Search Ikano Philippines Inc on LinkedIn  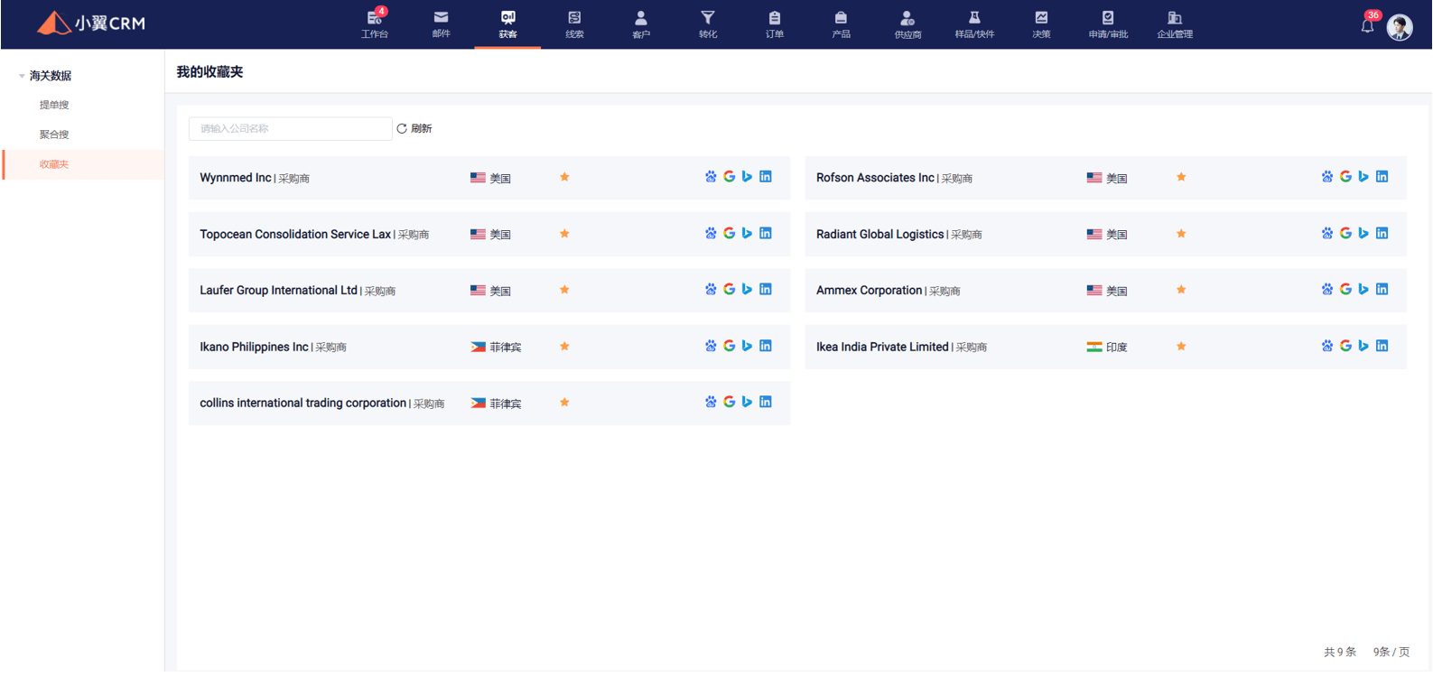[x=766, y=346]
